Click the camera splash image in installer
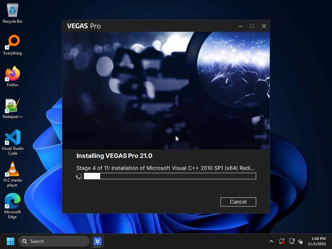The image size is (332, 249). 166,91
